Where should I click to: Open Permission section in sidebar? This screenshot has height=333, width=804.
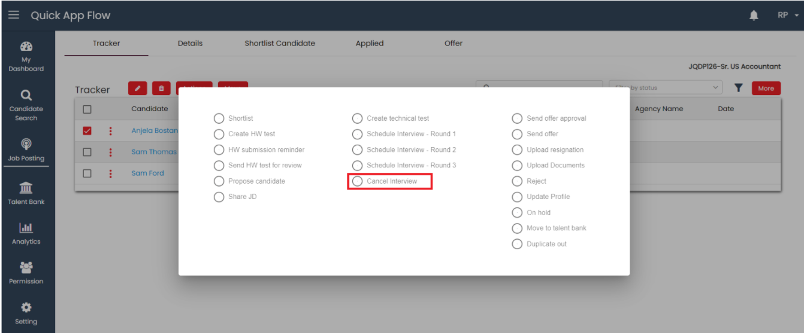coord(26,273)
